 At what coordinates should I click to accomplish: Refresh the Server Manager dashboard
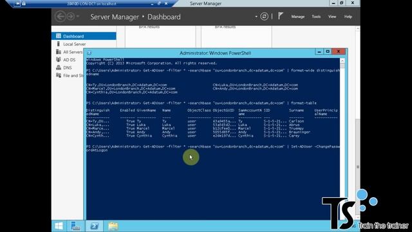(x=264, y=17)
